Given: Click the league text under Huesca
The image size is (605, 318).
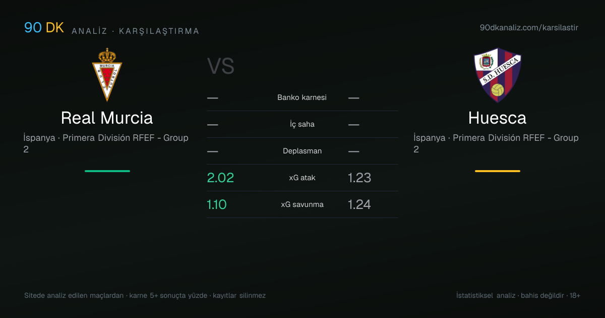Looking at the screenshot, I should (x=496, y=143).
